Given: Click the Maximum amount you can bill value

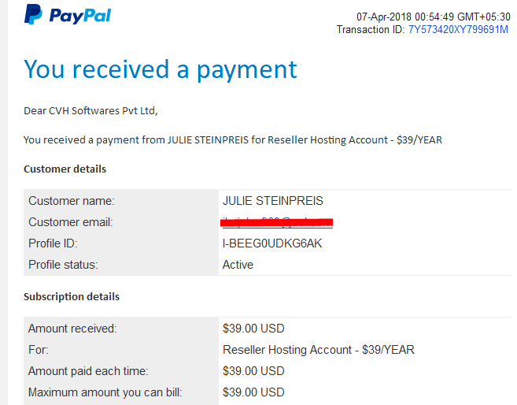Looking at the screenshot, I should 253,392.
